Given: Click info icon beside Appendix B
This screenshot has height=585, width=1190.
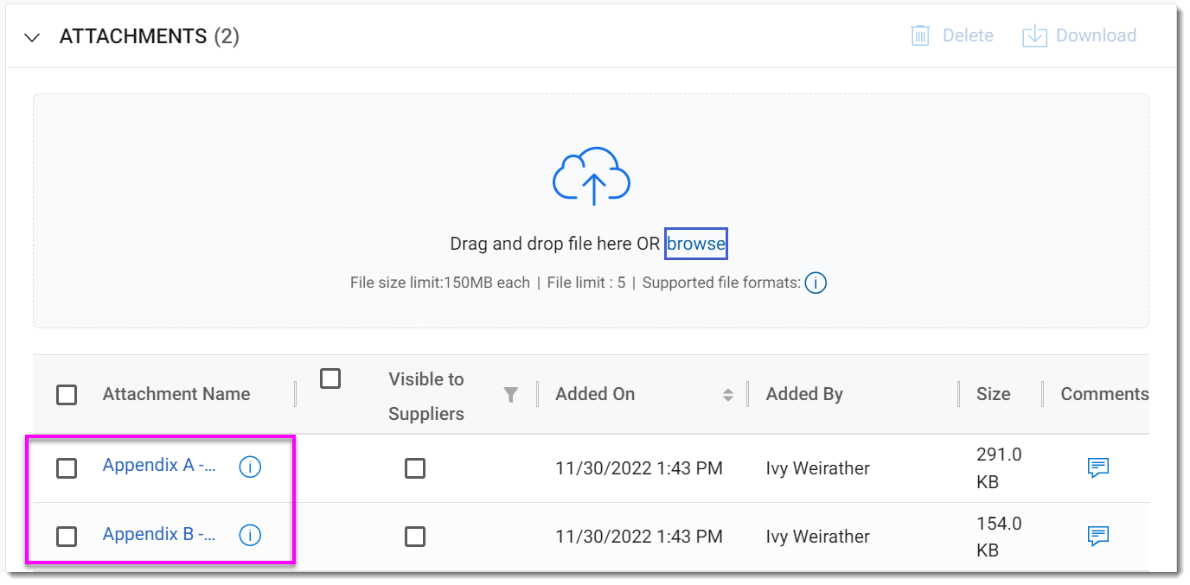Looking at the screenshot, I should (250, 536).
